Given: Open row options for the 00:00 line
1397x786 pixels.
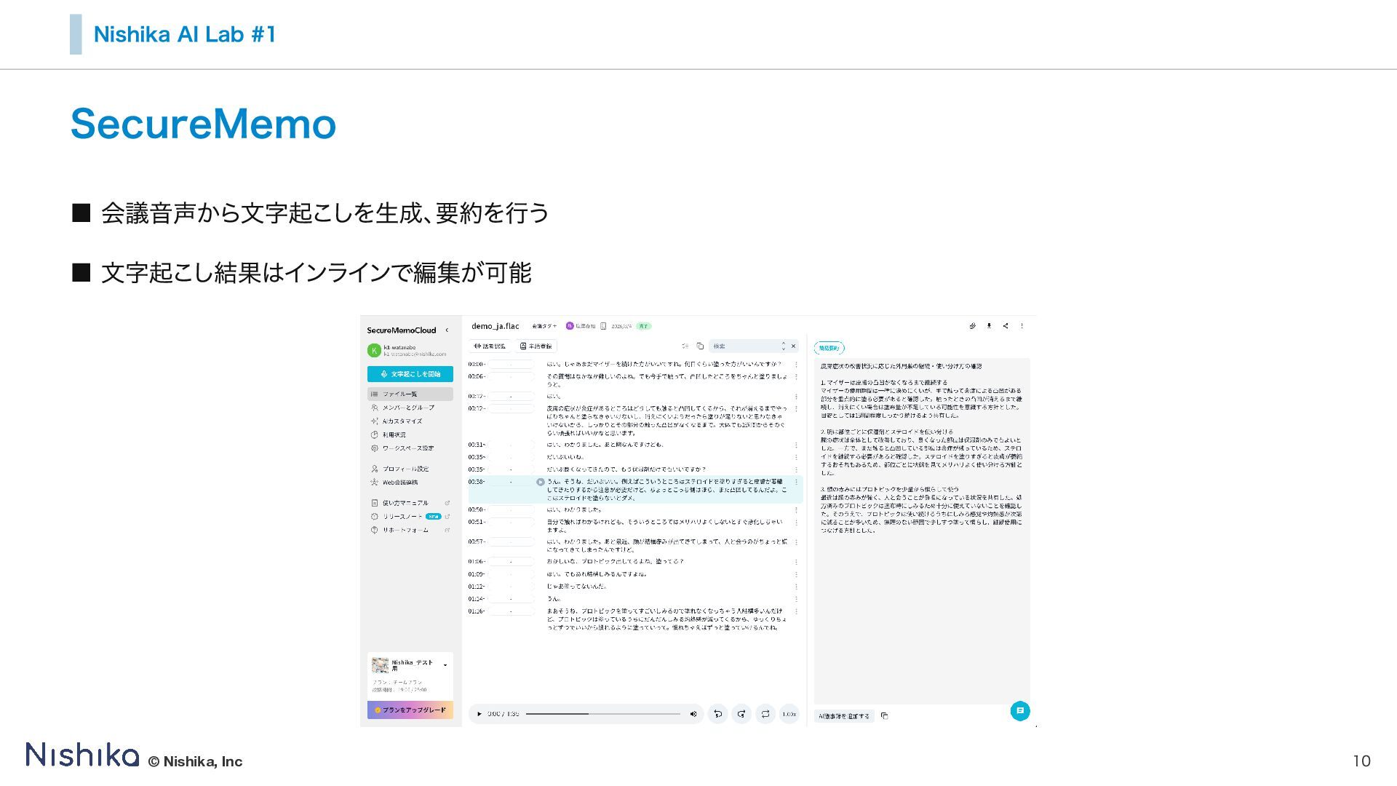Looking at the screenshot, I should coord(796,364).
